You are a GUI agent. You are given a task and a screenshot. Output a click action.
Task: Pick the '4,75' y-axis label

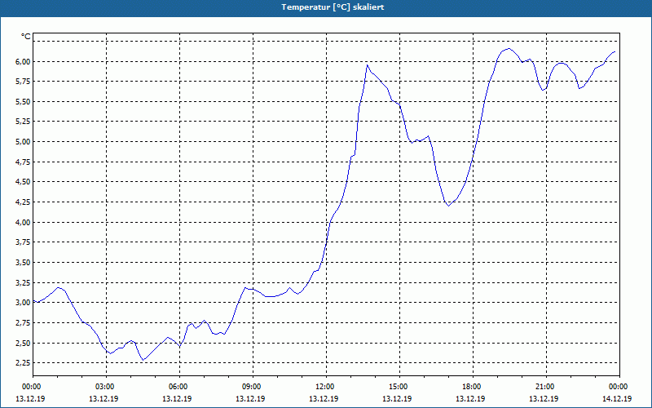tap(23, 162)
